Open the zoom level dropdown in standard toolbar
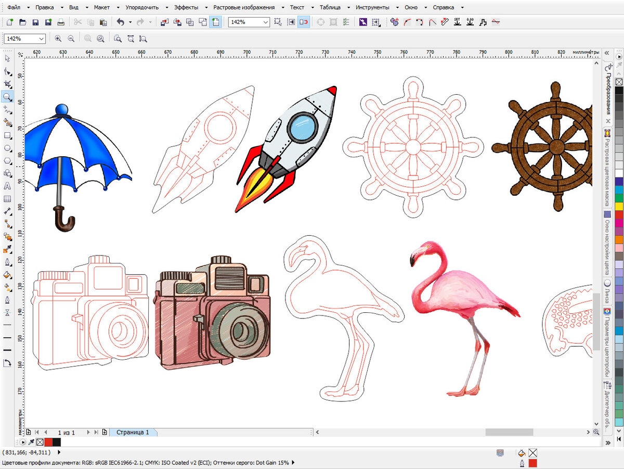The height and width of the screenshot is (469, 624). click(x=266, y=22)
